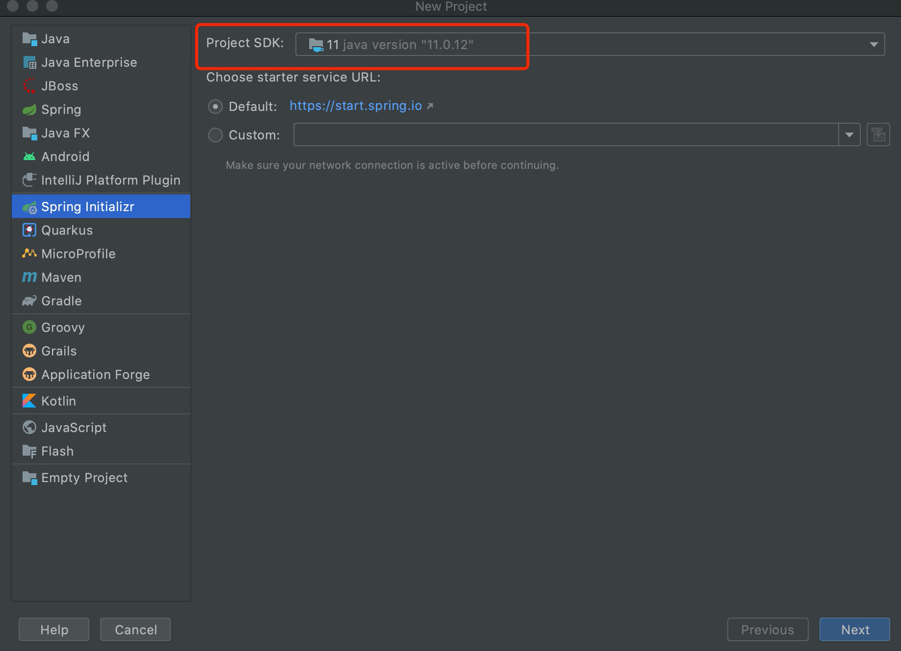Select the Custom starter URL radio button
Image resolution: width=901 pixels, height=651 pixels.
(215, 135)
